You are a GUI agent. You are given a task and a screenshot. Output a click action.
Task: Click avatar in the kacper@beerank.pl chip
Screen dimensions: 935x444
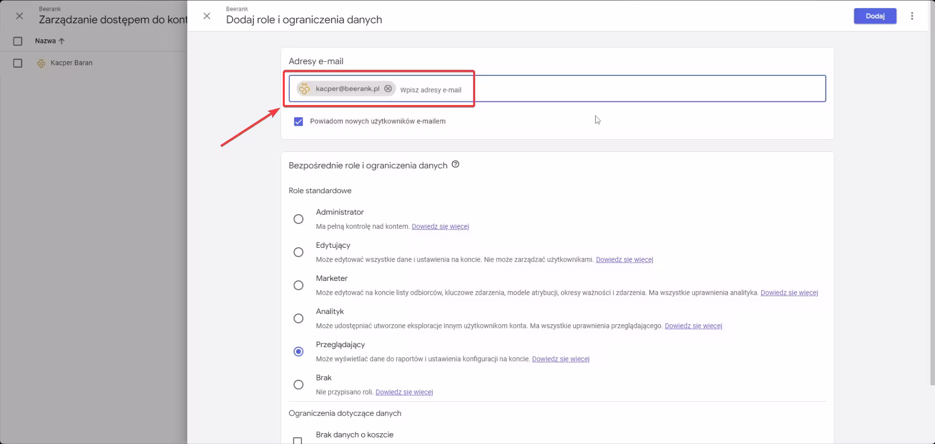[x=305, y=89]
